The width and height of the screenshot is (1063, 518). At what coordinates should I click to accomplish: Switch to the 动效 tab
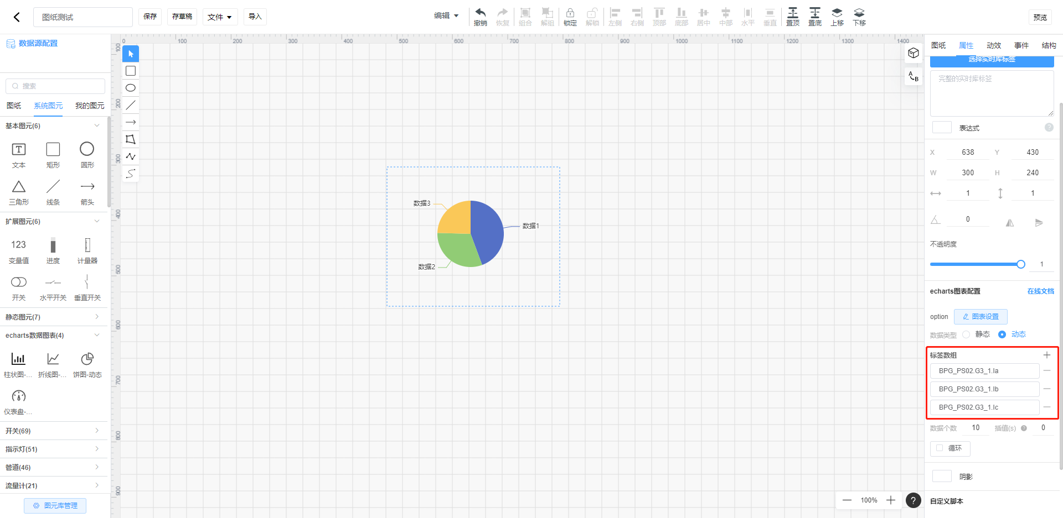tap(994, 45)
